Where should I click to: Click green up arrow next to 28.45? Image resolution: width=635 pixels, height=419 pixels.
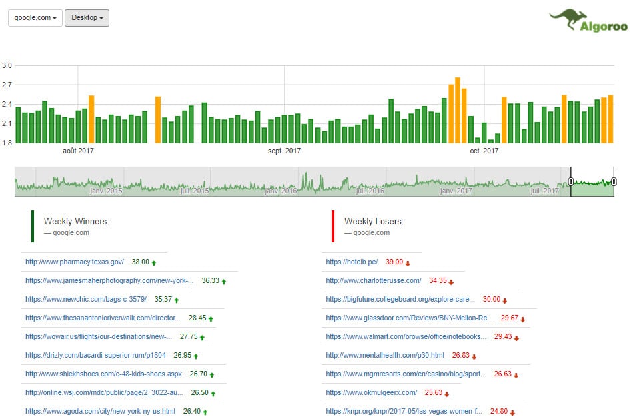pos(211,319)
